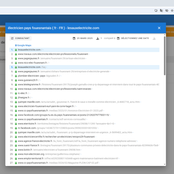Click padlock icon beside www.nico-elec-fouesnant.fr
174x174 pixels.
(16, 63)
